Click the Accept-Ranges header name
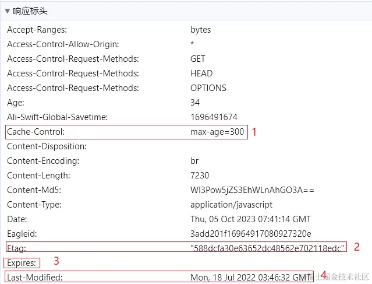The image size is (372, 284). 37,30
